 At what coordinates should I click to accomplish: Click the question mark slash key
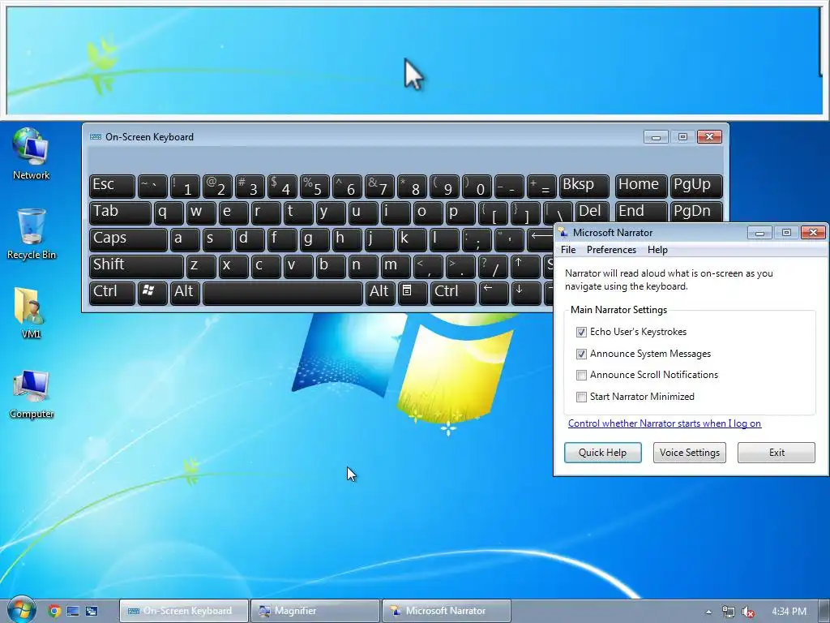[493, 266]
